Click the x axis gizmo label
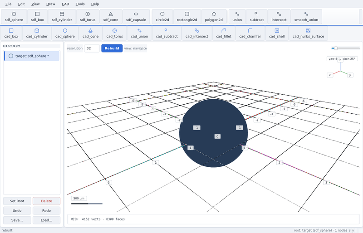The image size is (363, 233). pyautogui.click(x=330, y=75)
